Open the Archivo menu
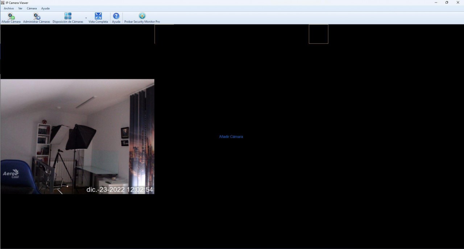 click(x=9, y=8)
